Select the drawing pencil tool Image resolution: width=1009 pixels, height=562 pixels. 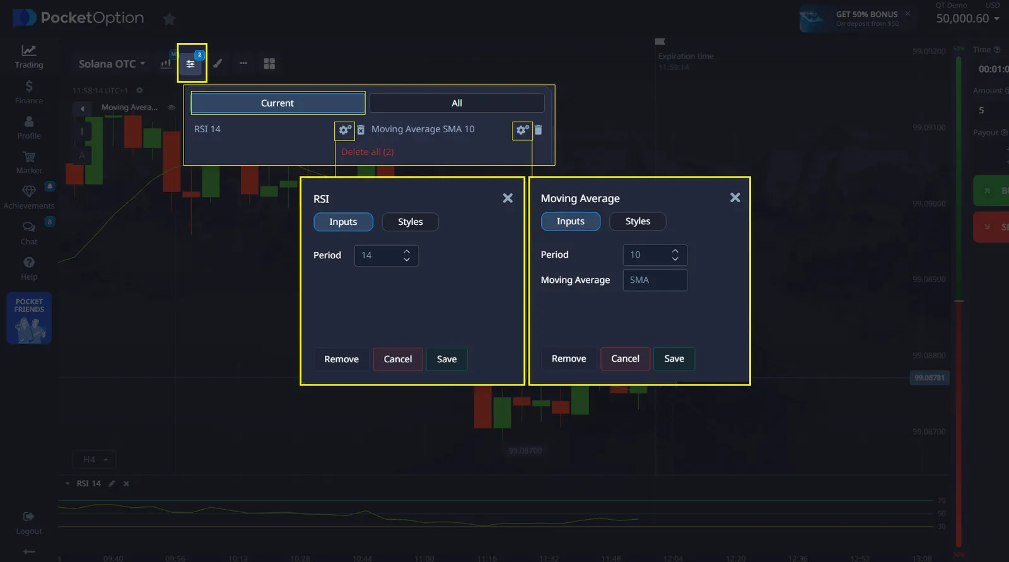click(218, 64)
